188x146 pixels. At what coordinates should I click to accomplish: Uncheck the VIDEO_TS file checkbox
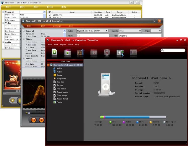[x=50, y=15]
